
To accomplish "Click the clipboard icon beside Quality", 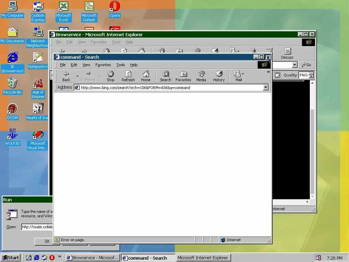I will (x=277, y=75).
